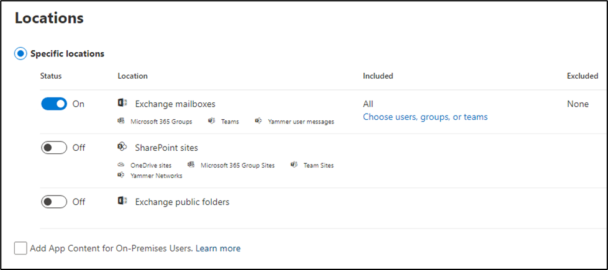Click the Team Sites icon
The image size is (608, 270).
294,164
